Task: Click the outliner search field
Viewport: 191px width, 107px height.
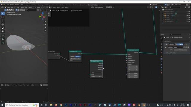Action: 175,7
